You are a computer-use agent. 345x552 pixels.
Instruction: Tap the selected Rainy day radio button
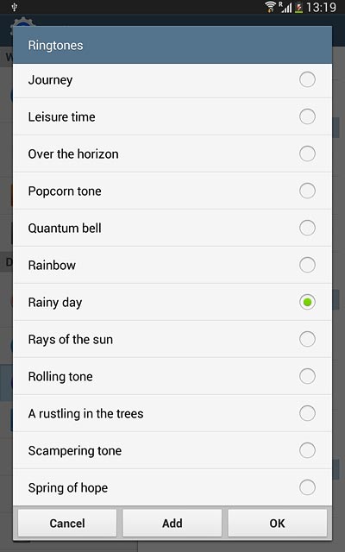click(307, 302)
